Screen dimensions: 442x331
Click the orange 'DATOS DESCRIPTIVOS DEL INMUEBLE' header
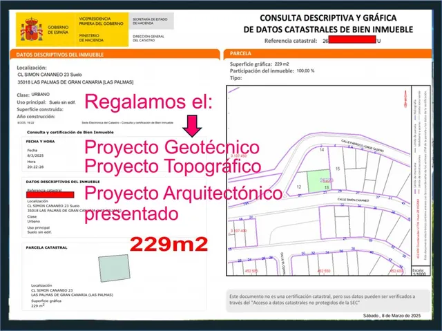[115, 55]
